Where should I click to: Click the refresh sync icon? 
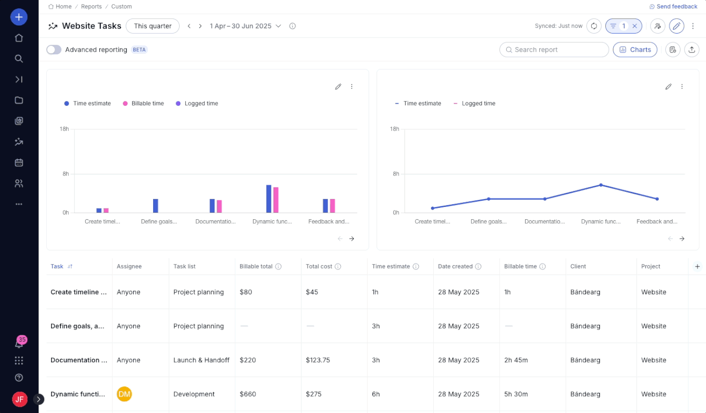click(x=594, y=26)
